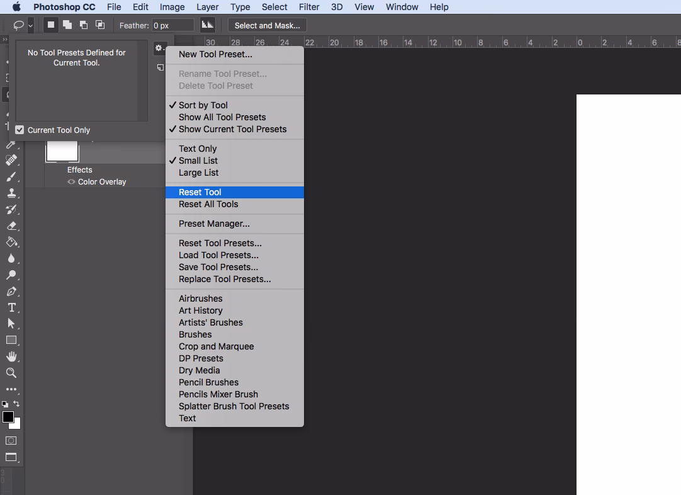Viewport: 681px width, 495px height.
Task: Select the Clone Stamp tool
Action: [11, 193]
